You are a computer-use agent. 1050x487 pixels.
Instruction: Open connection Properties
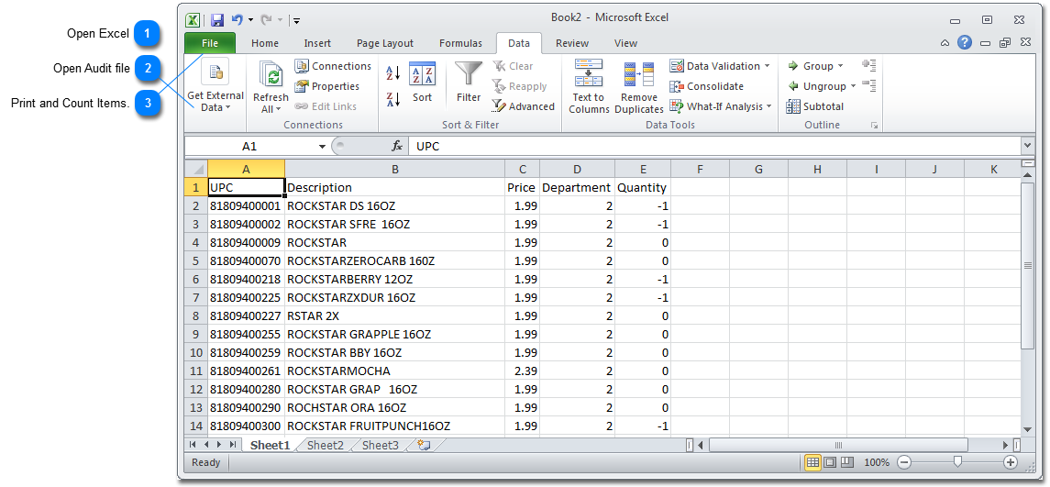tap(327, 85)
